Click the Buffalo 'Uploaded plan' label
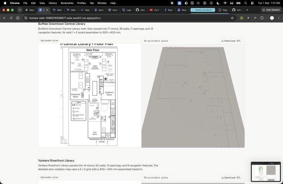 click(x=49, y=40)
